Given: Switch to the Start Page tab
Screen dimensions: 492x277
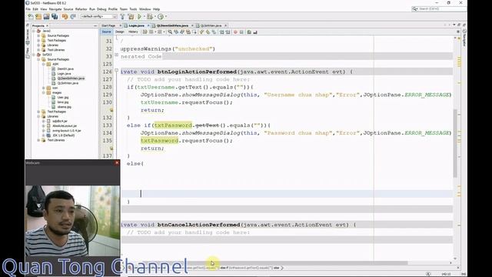Looking at the screenshot, I should 108,25.
